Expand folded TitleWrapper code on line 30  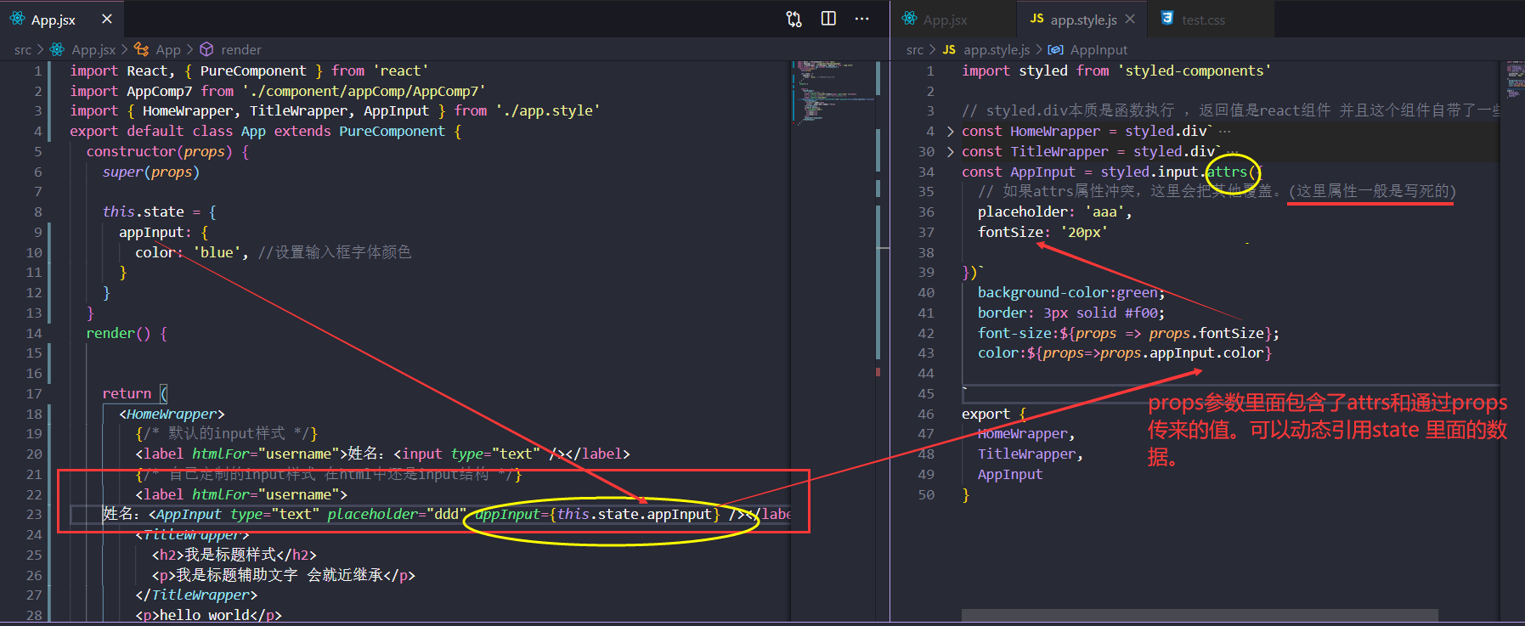[x=950, y=152]
